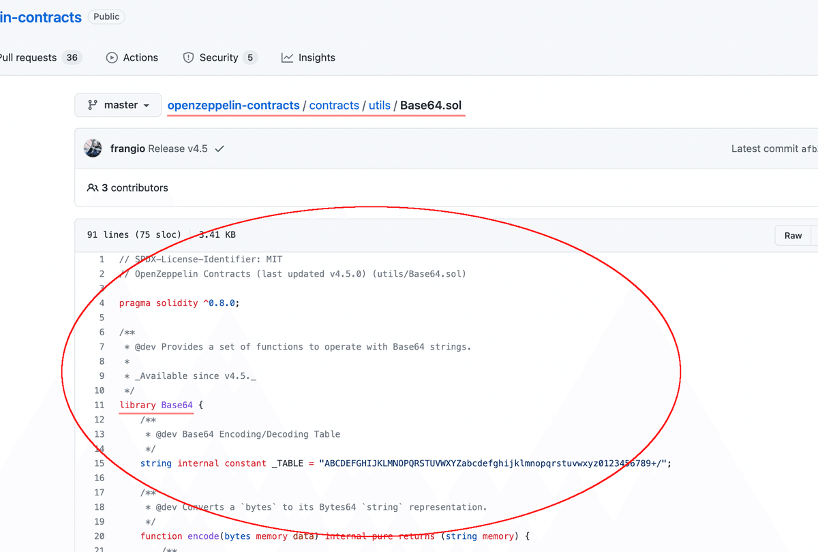818x552 pixels.
Task: Open the master branch dropdown
Action: pyautogui.click(x=118, y=106)
